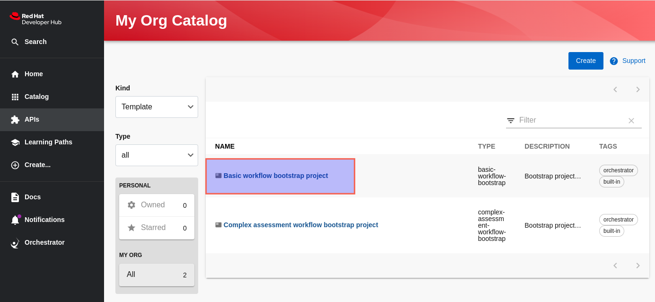Go to previous page using top left chevron
The image size is (655, 302).
615,89
